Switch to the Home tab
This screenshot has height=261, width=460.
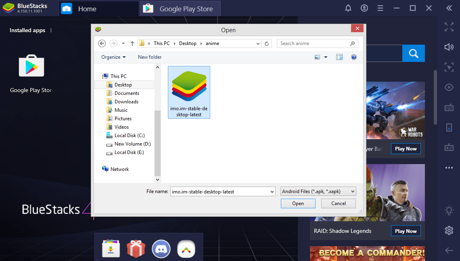pyautogui.click(x=98, y=9)
